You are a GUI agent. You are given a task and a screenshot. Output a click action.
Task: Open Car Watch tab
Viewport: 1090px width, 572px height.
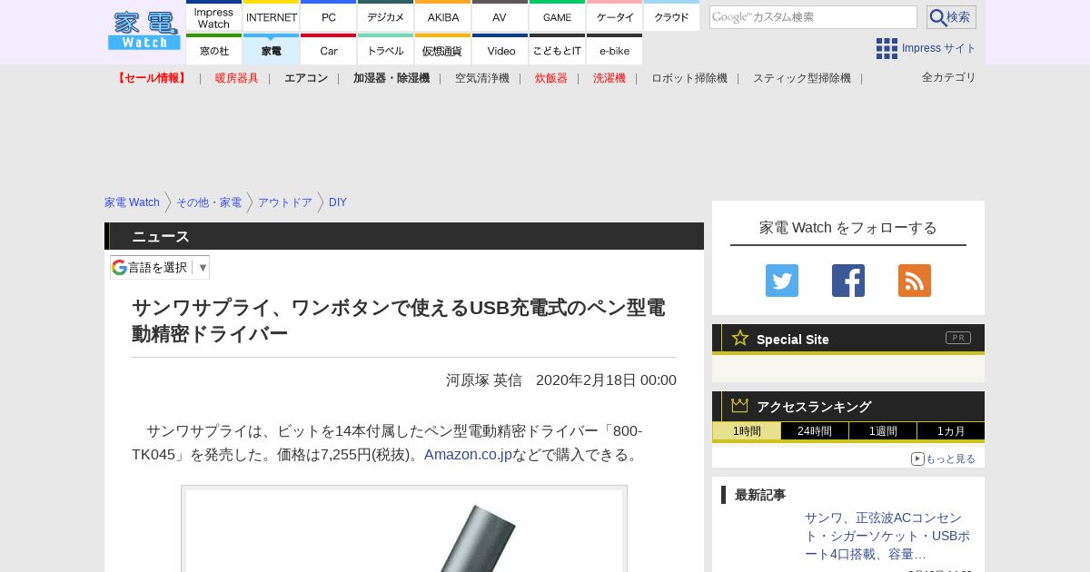pyautogui.click(x=329, y=50)
